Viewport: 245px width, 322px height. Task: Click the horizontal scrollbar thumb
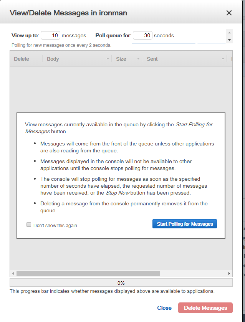(x=88, y=274)
